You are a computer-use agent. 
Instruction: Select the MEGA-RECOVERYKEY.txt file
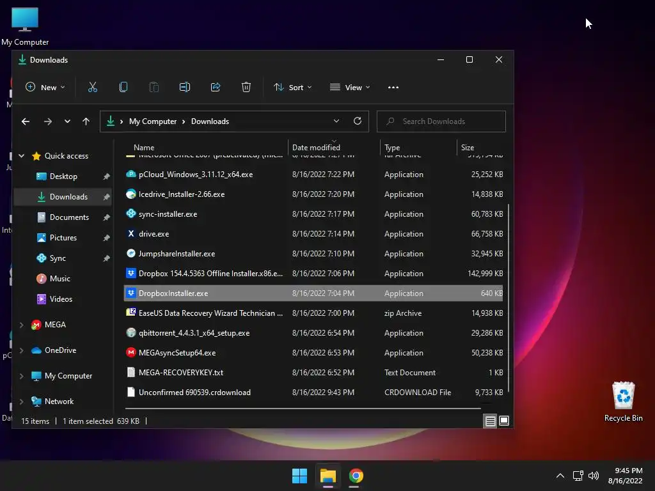[314, 373]
